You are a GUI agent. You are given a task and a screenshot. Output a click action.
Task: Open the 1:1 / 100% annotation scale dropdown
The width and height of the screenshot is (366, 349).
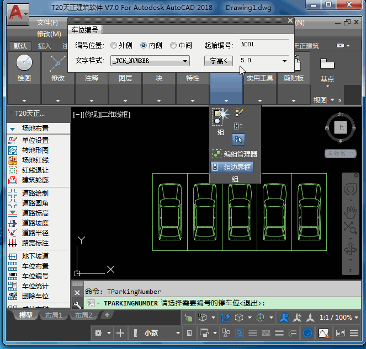(x=338, y=318)
